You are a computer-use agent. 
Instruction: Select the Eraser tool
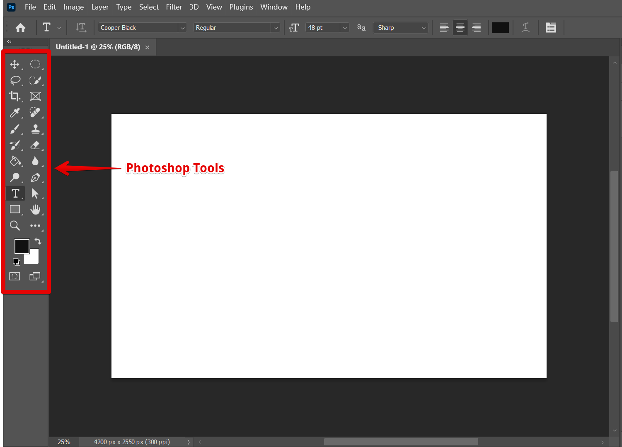35,145
